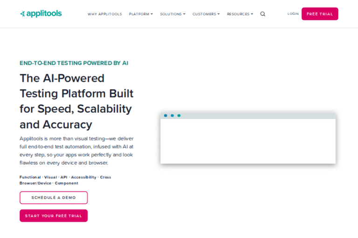Click the Applitools logo
Screen dimensions: 358x238
point(41,14)
